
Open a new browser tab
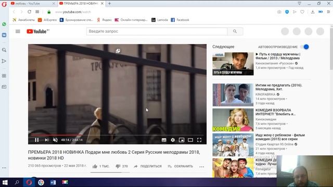coord(109,4)
